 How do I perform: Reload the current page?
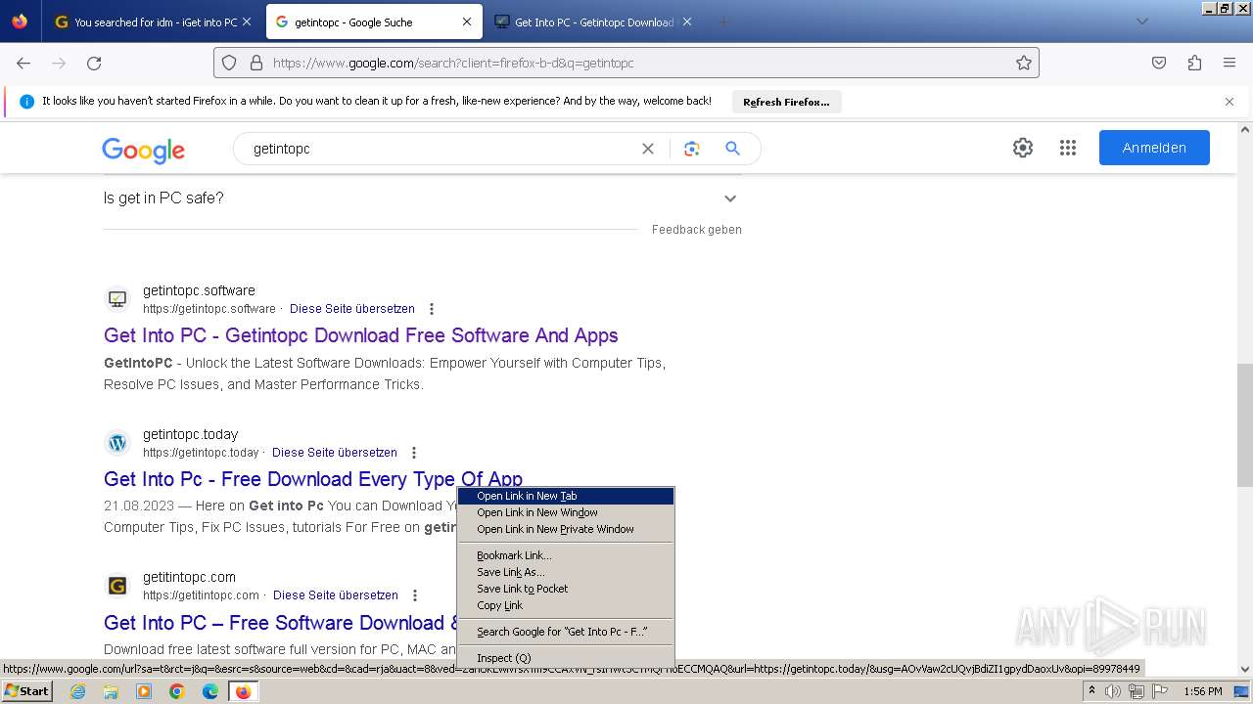(x=94, y=63)
